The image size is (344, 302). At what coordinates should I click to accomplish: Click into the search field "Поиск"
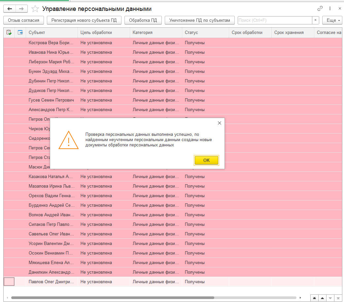[x=275, y=20]
